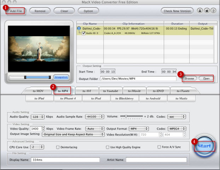Choose the to iMovie tab
This screenshot has height=170, width=220.
tap(134, 91)
